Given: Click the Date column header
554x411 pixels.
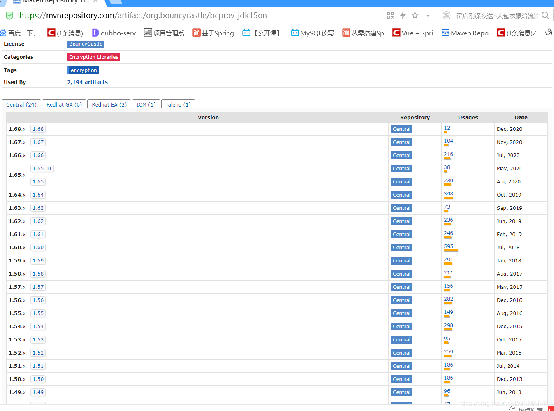Looking at the screenshot, I should [521, 118].
